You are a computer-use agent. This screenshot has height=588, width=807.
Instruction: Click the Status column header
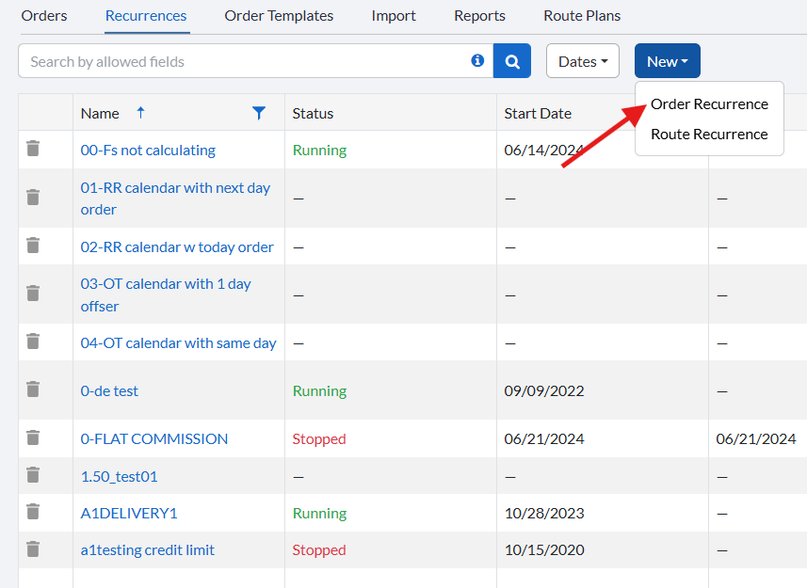tap(313, 113)
